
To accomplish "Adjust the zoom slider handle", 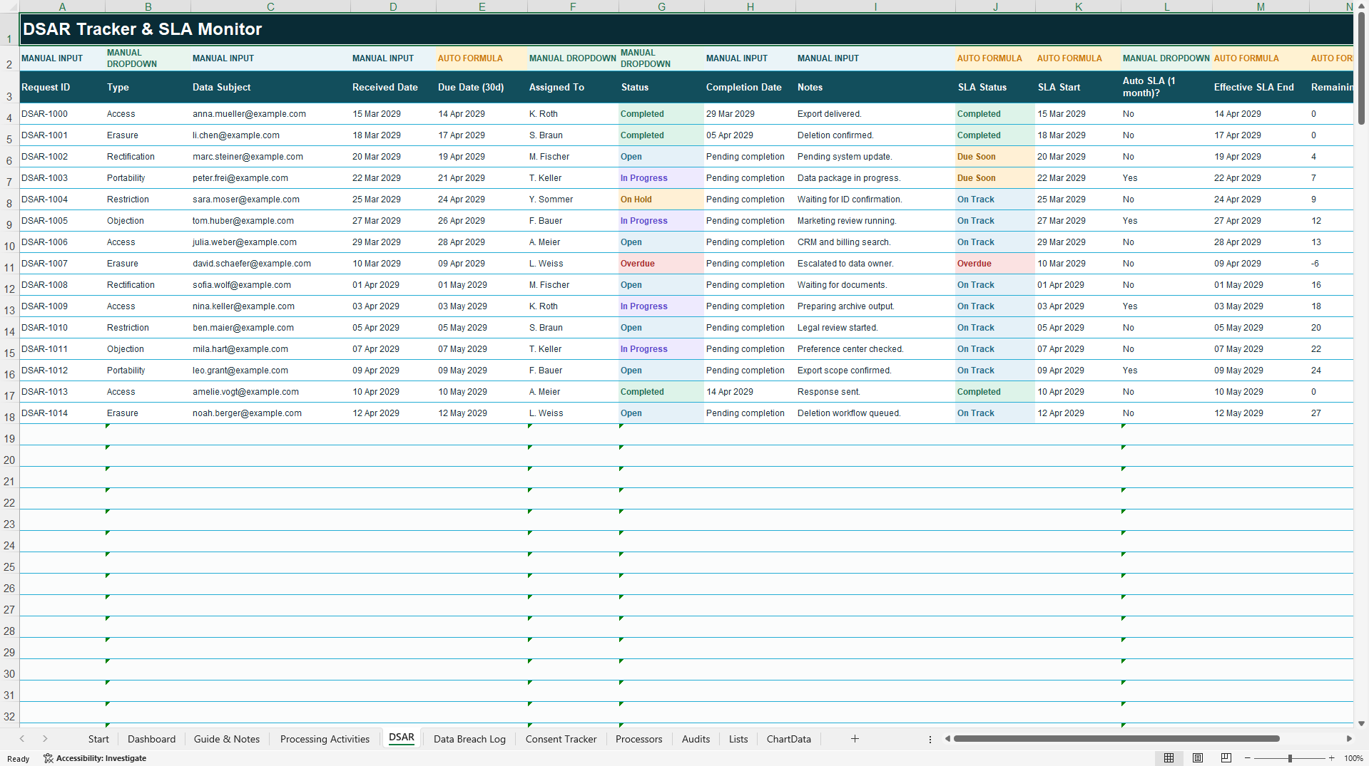I will (x=1290, y=758).
